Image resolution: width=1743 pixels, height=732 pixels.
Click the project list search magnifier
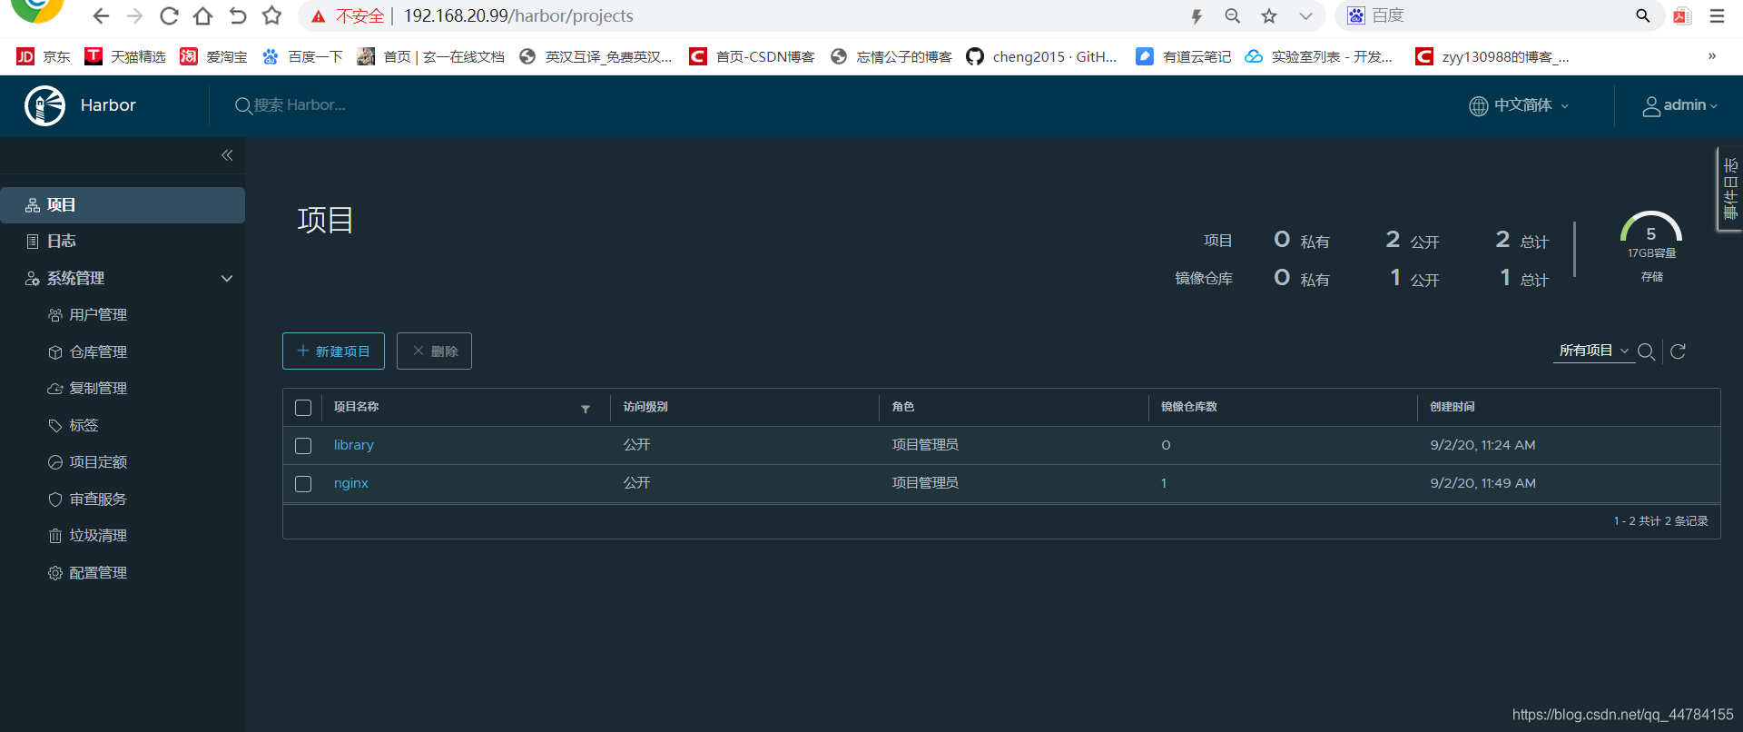click(1646, 351)
